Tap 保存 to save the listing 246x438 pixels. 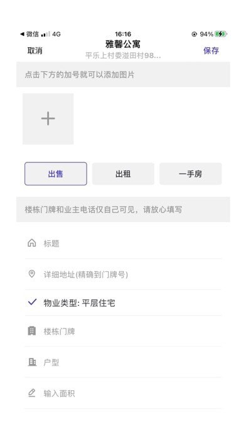(x=211, y=50)
